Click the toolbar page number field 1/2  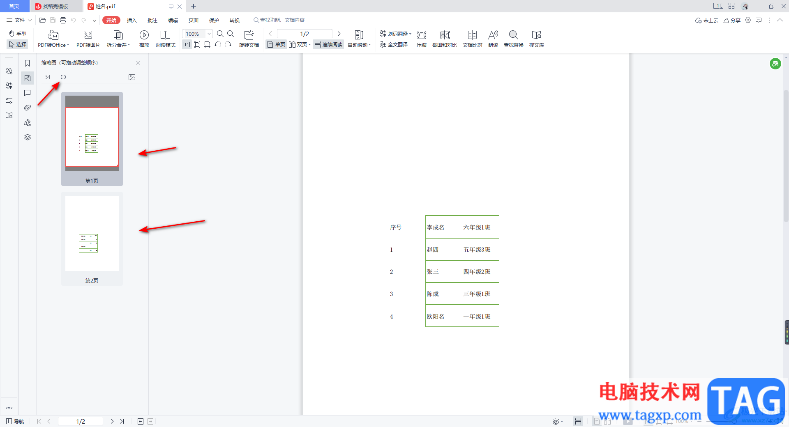(x=305, y=34)
